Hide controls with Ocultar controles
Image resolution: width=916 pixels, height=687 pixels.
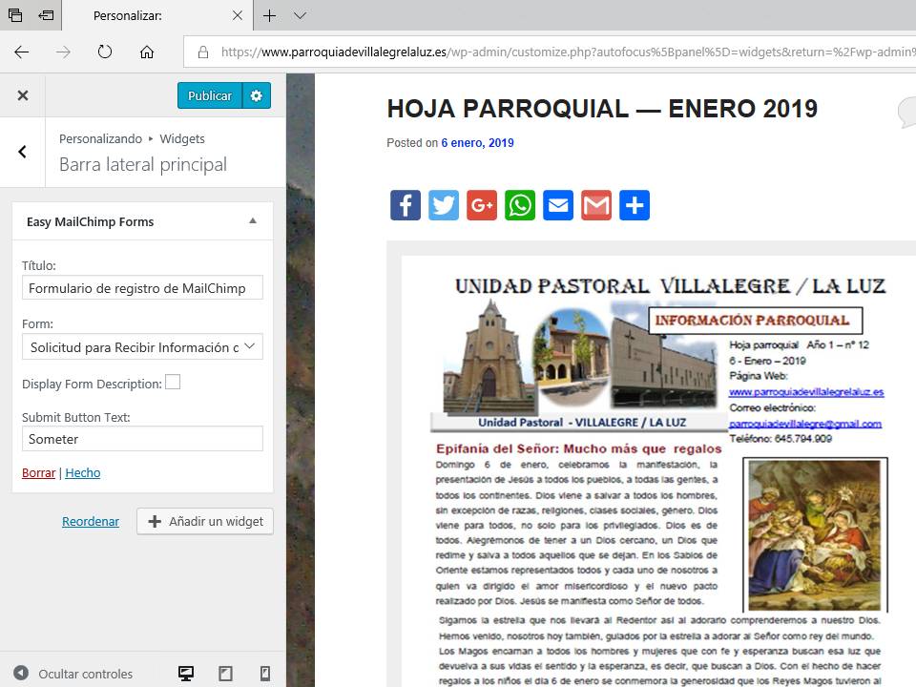tap(73, 674)
